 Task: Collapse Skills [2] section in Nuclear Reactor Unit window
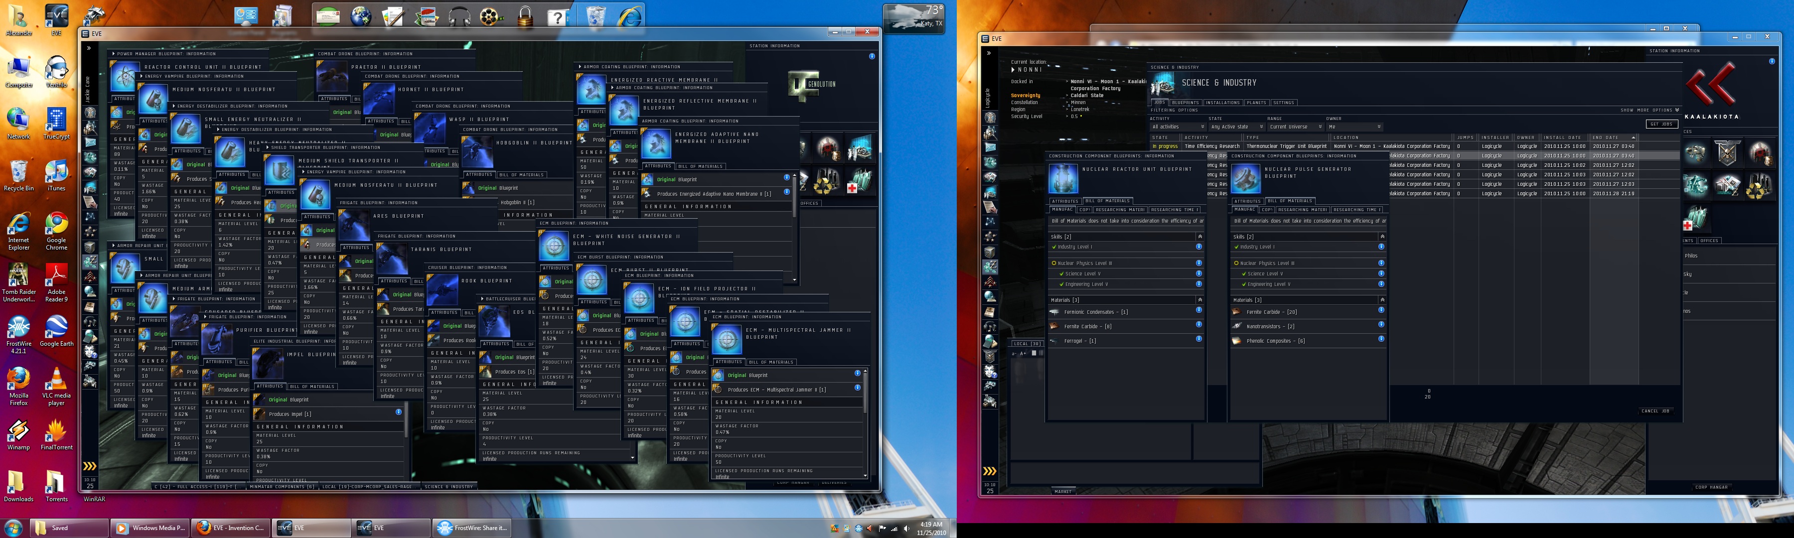[1199, 237]
